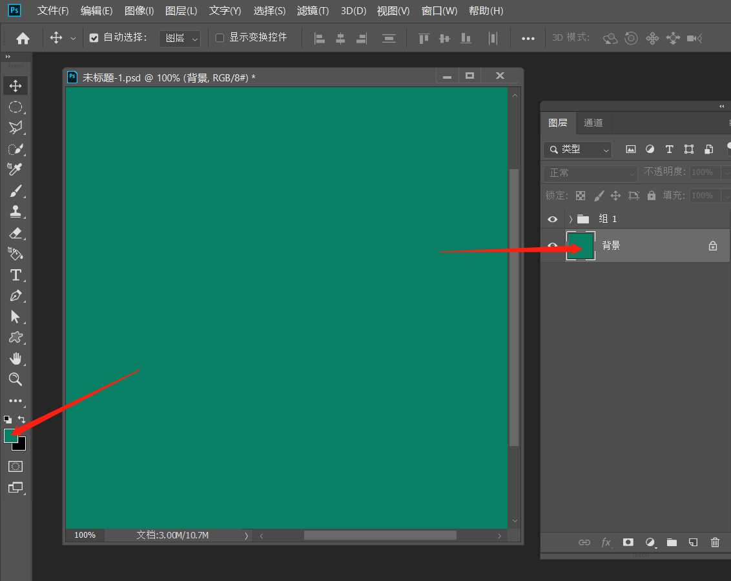The width and height of the screenshot is (731, 581).
Task: Select the Clone Stamp tool
Action: 15,212
